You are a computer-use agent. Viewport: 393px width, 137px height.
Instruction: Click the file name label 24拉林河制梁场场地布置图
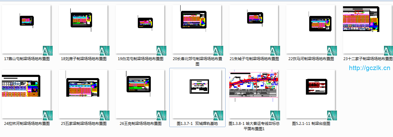tap(27, 123)
